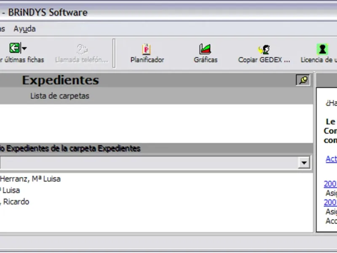This screenshot has height=253, width=337.
Task: Open the first '200' link in right panel
Action: (x=330, y=184)
